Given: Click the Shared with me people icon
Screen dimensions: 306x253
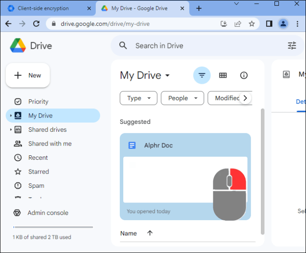Looking at the screenshot, I should point(18,144).
